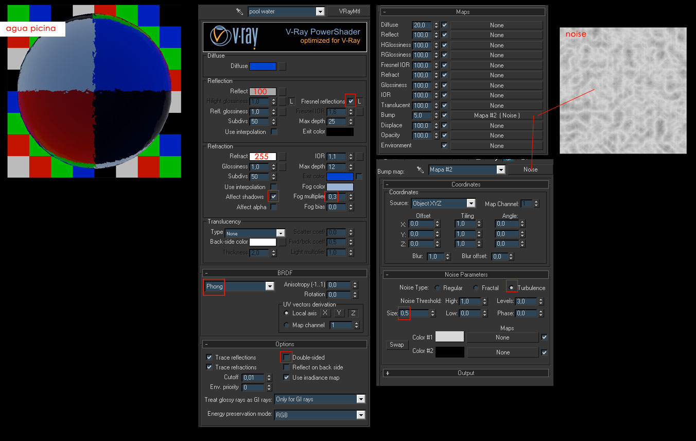Open the Treat glossy rays as GI rays dropdown
Image resolution: width=696 pixels, height=441 pixels.
(x=361, y=399)
